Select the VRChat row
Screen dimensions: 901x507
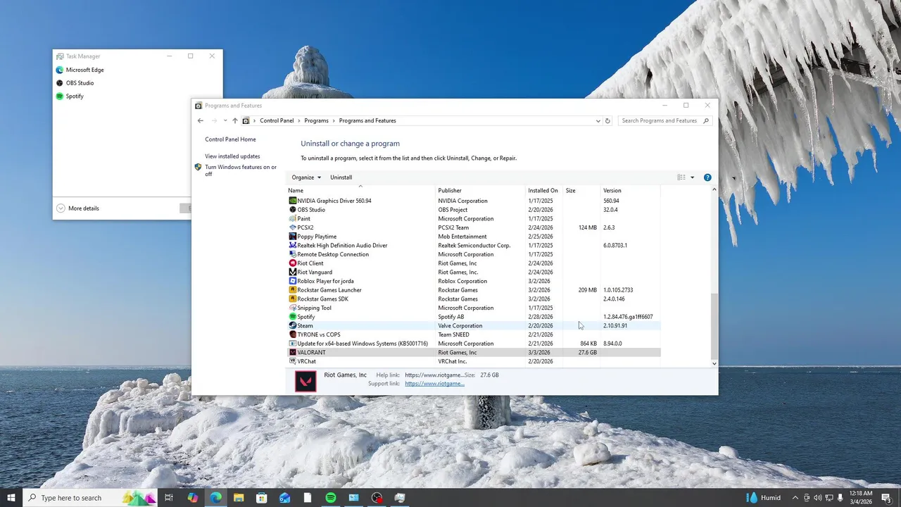pyautogui.click(x=473, y=361)
